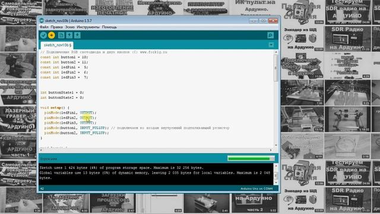This screenshot has height=214, width=380.
Task: Click the Arduino logo in title bar
Action: click(42, 21)
